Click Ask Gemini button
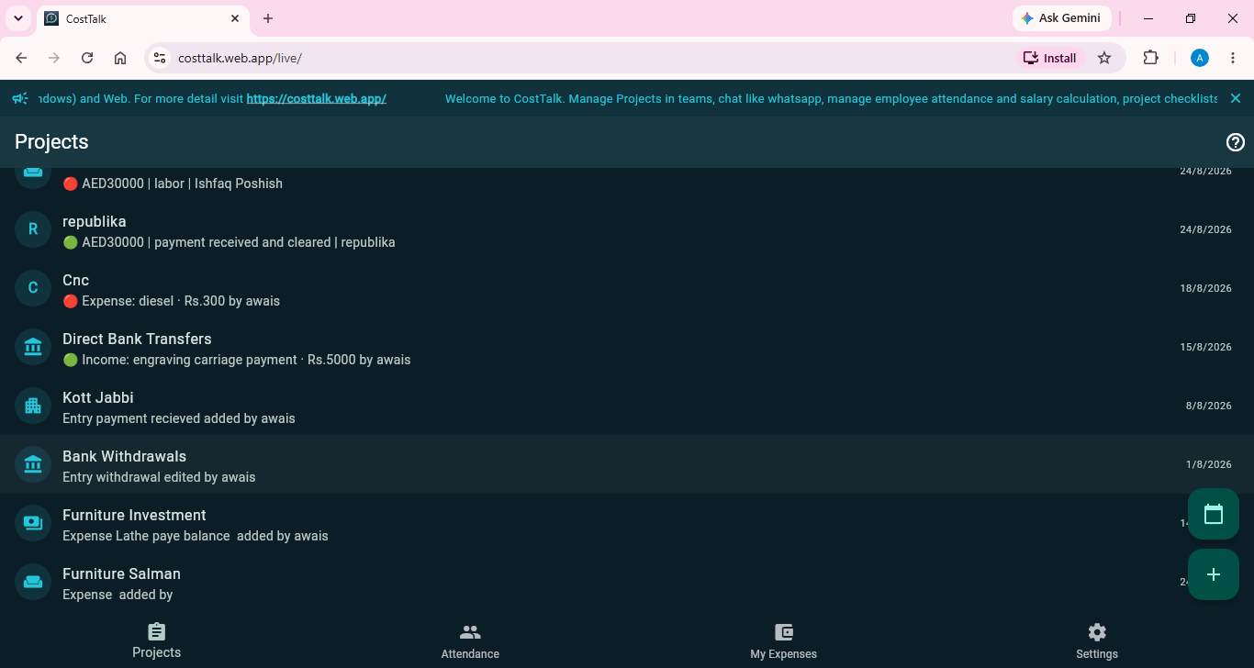Screen dimensions: 1254x668 pyautogui.click(x=1062, y=18)
